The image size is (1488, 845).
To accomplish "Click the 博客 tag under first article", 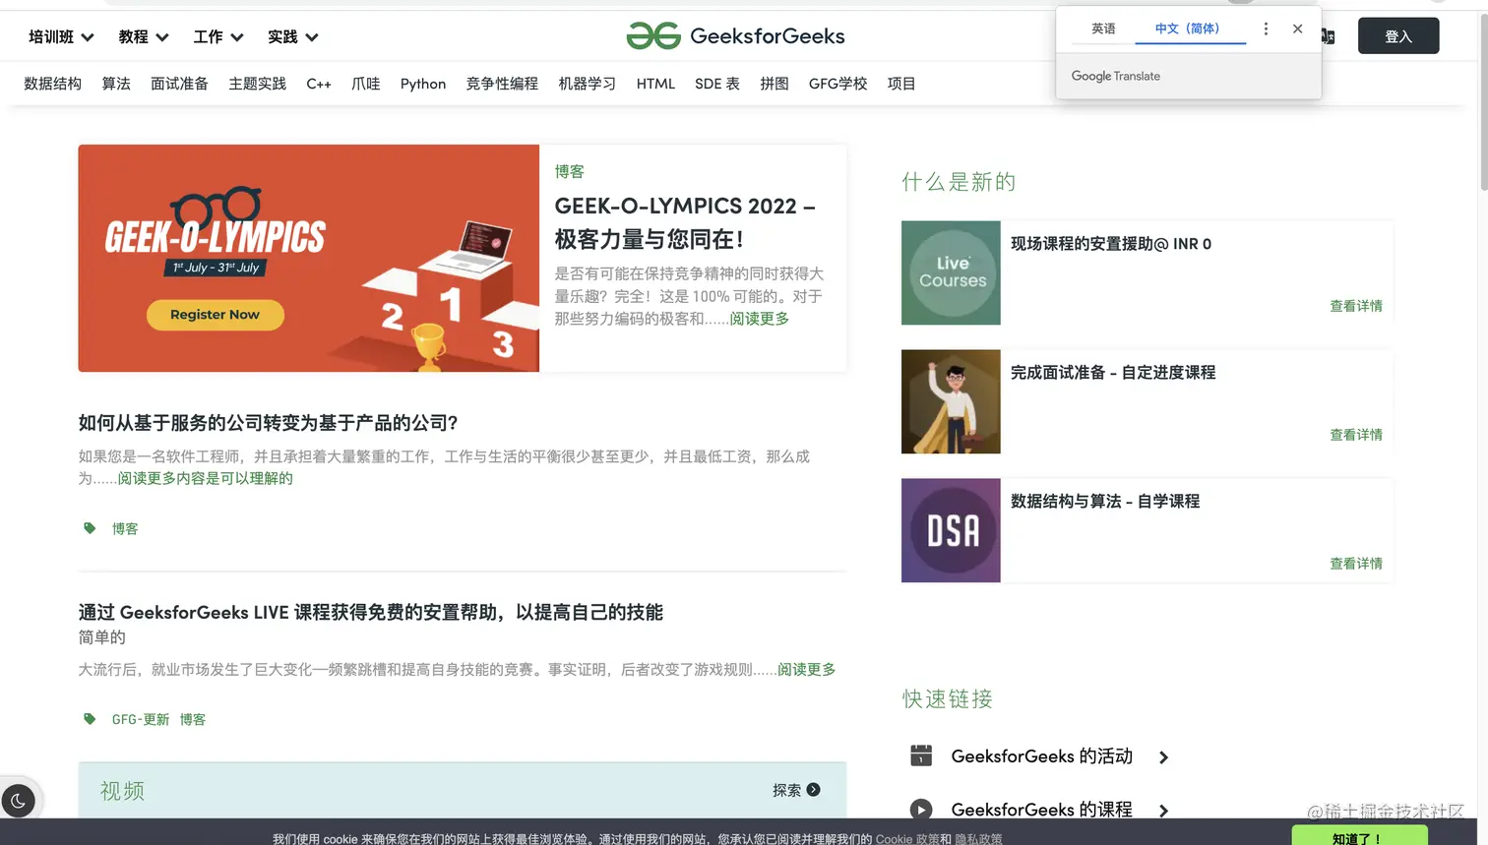I will click(x=125, y=528).
